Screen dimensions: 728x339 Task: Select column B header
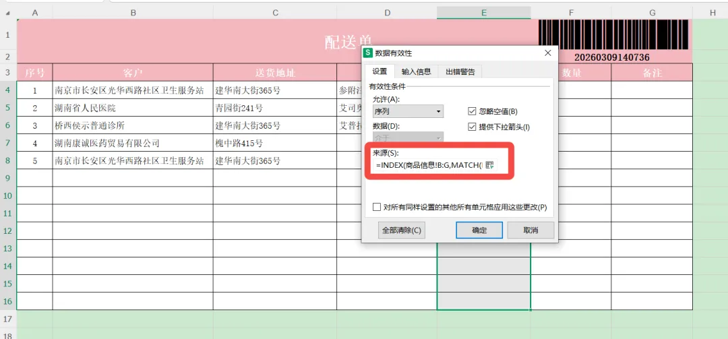[133, 13]
